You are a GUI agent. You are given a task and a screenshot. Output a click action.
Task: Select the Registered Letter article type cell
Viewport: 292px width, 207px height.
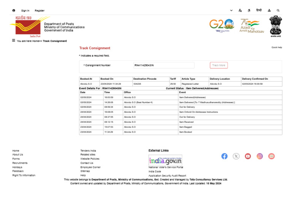pyautogui.click(x=195, y=84)
